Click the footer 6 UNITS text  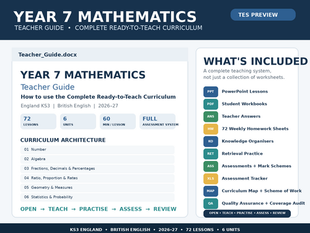pos(231,229)
